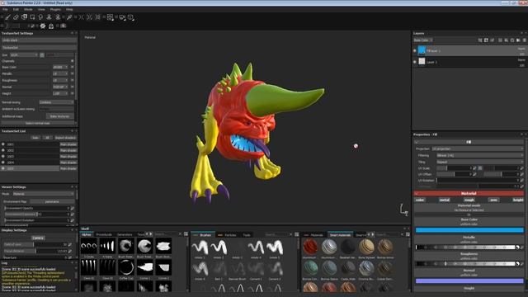Open the File menu

pos(6,9)
